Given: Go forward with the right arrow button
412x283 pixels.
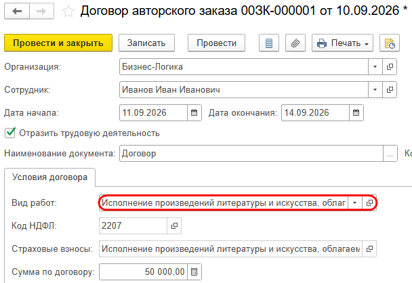Looking at the screenshot, I should pos(41,12).
